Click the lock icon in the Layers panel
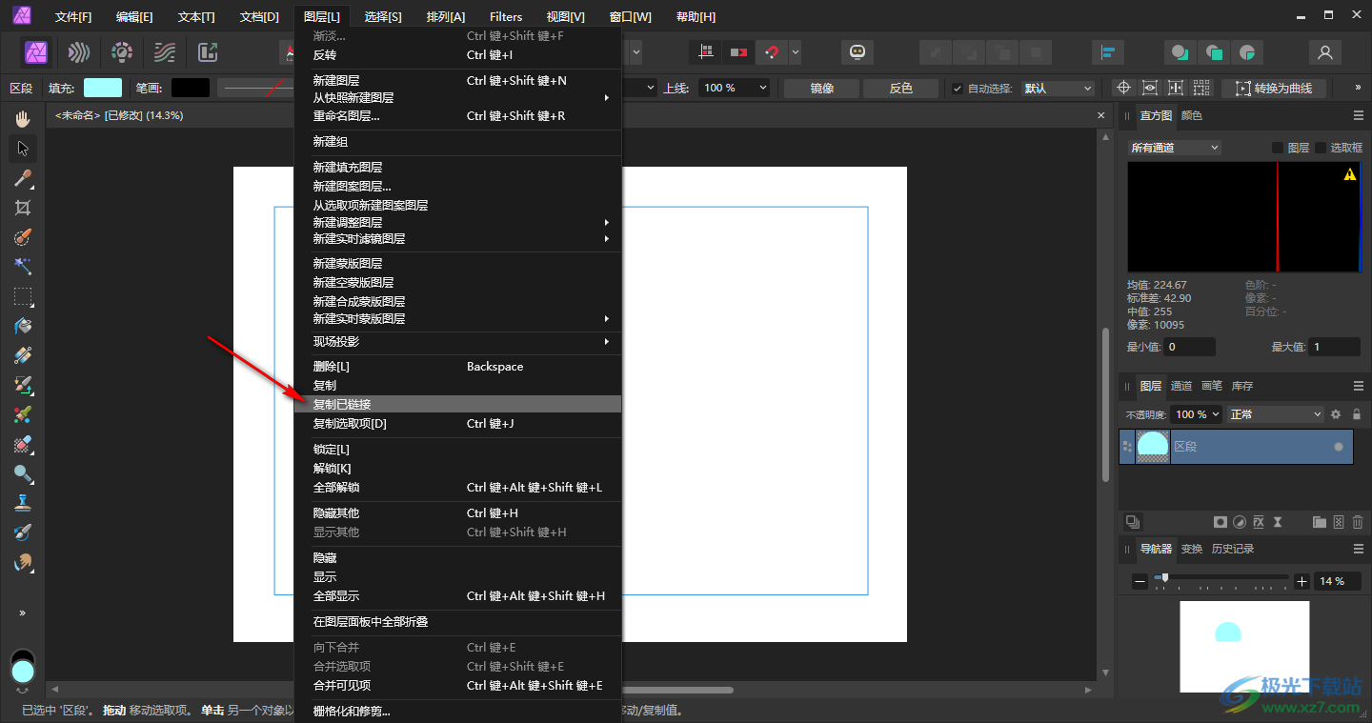This screenshot has width=1372, height=723. tap(1357, 414)
